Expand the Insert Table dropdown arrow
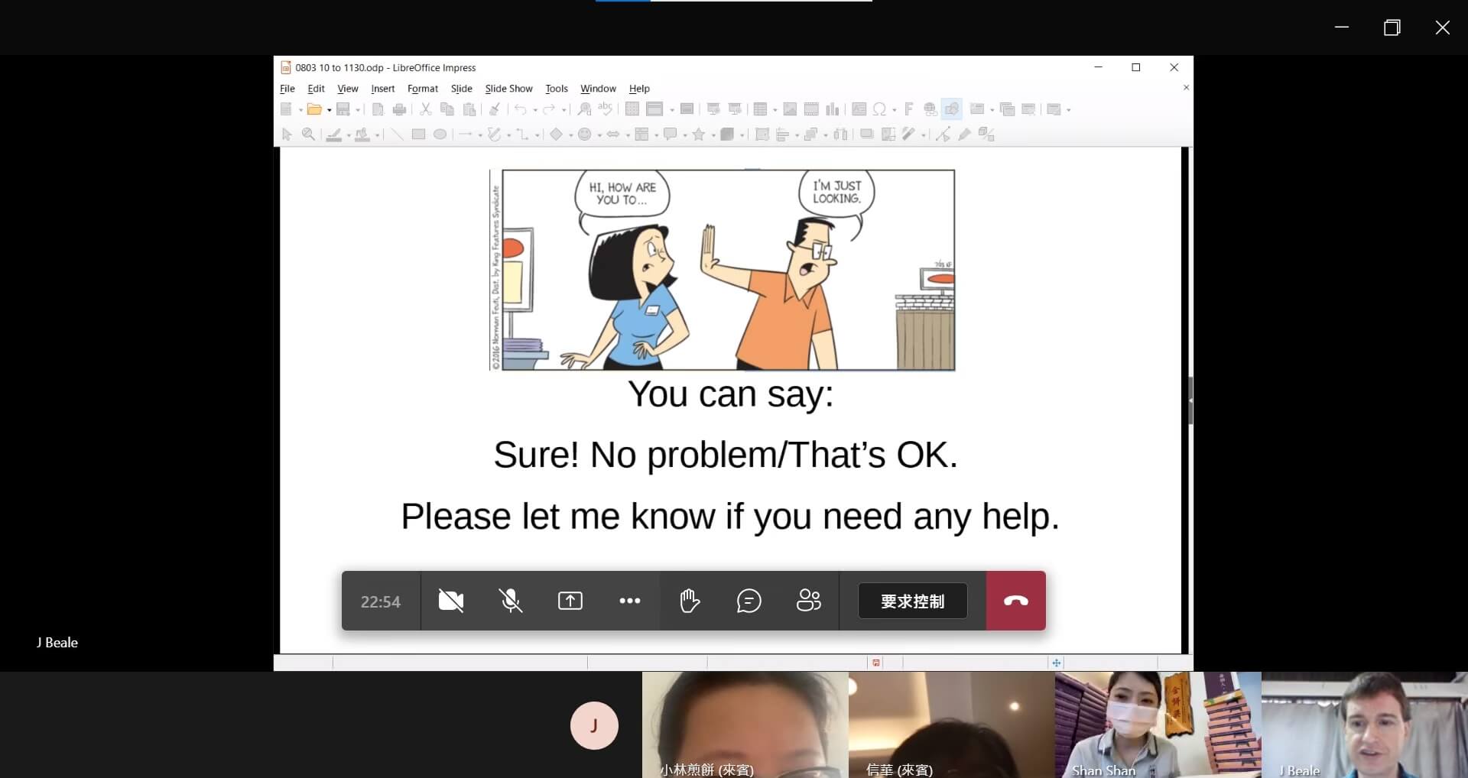Screen dimensions: 1468x778 coord(775,110)
